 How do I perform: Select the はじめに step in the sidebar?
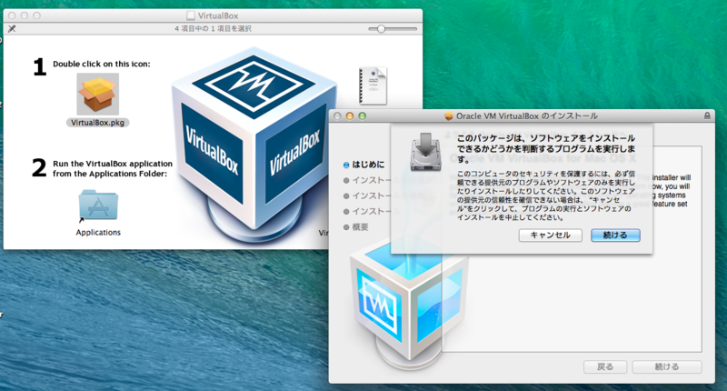364,165
